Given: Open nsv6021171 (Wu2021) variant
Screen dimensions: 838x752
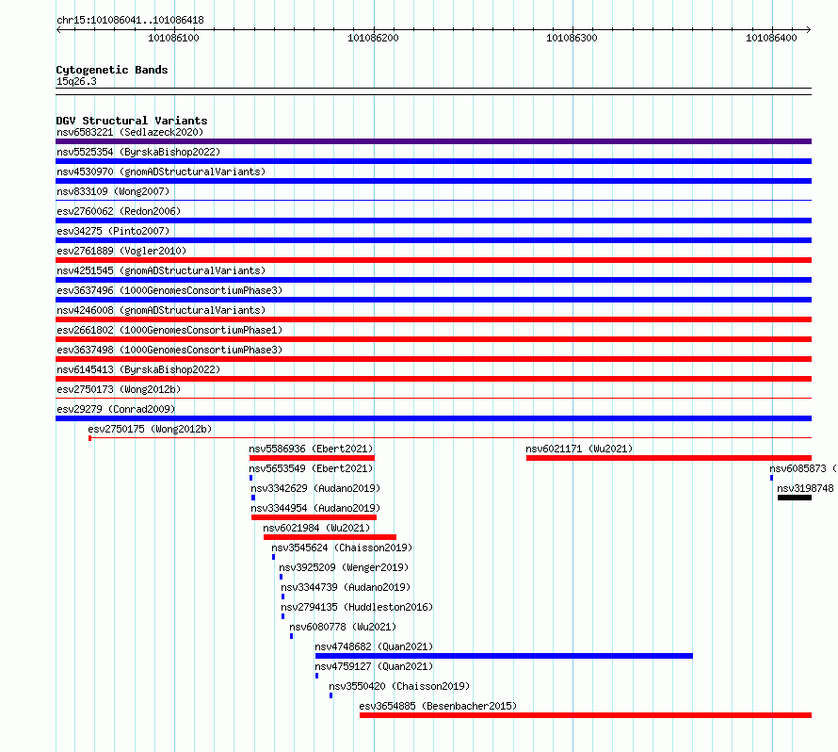Looking at the screenshot, I should coord(579,449).
